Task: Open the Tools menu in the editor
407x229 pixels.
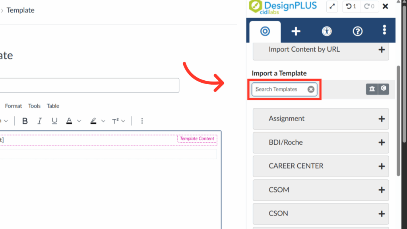Action: [34, 106]
